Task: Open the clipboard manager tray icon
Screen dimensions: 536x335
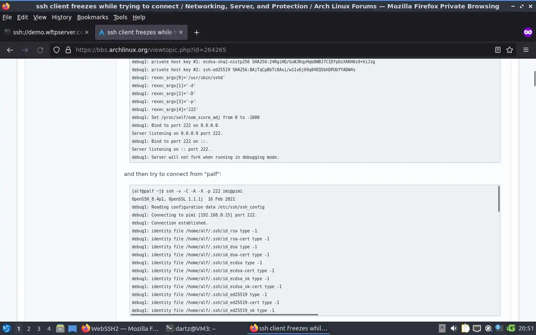Action: (465, 329)
